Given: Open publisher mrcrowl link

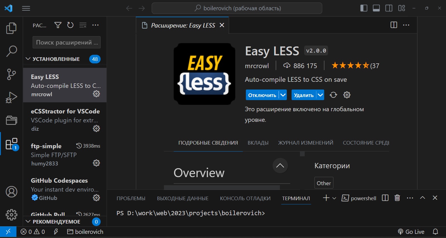Looking at the screenshot, I should (257, 66).
